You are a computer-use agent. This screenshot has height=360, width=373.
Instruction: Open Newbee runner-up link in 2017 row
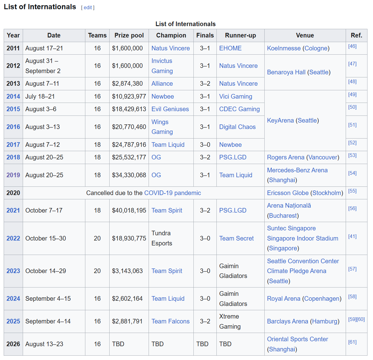230,145
